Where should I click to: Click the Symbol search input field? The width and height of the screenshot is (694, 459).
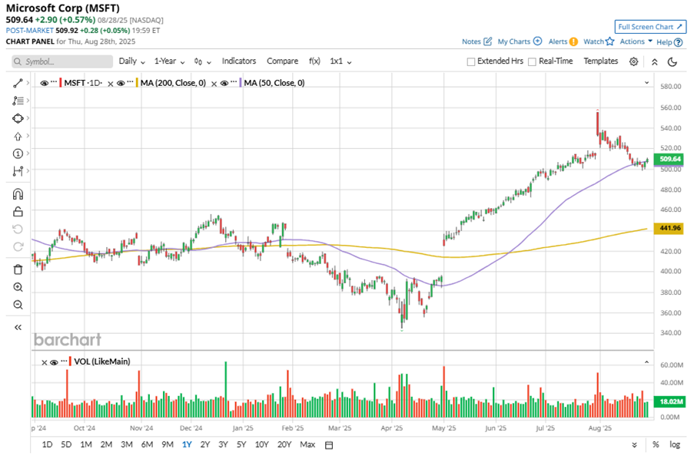(62, 61)
